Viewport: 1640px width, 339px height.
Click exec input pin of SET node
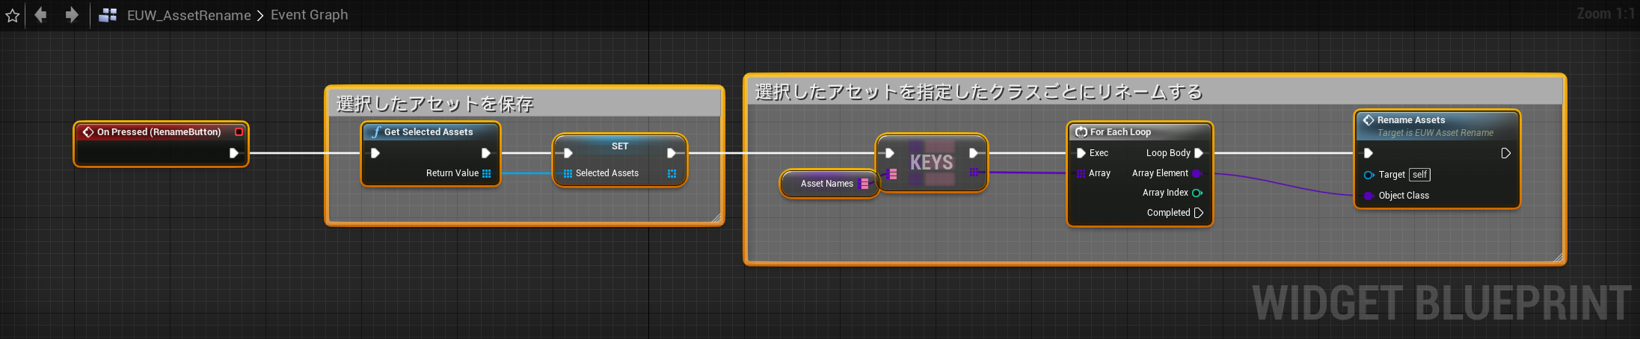click(568, 153)
